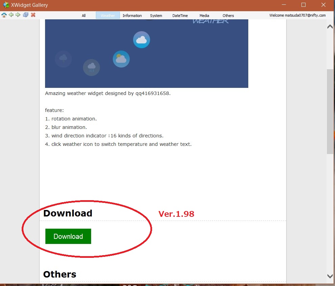335x286 pixels.
Task: Select the Weather category tab
Action: click(108, 15)
